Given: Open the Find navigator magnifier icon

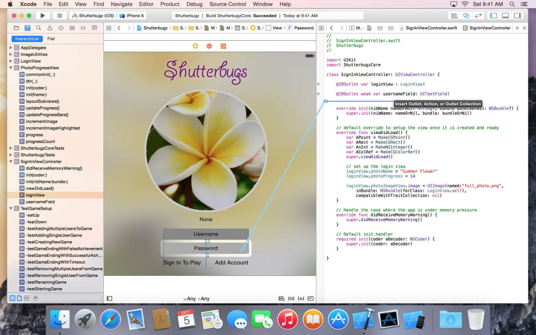Looking at the screenshot, I should [39, 28].
